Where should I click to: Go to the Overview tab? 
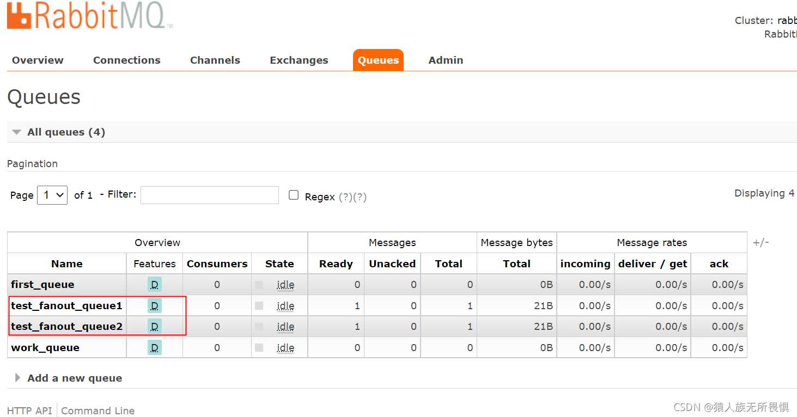pyautogui.click(x=38, y=60)
